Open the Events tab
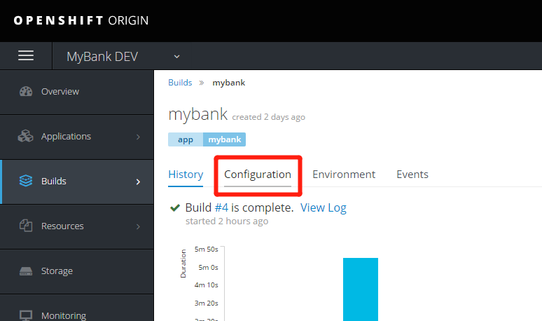The width and height of the screenshot is (542, 321). click(x=412, y=175)
